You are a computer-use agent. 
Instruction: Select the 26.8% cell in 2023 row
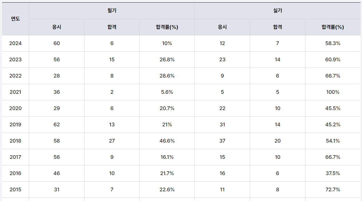tap(167, 60)
